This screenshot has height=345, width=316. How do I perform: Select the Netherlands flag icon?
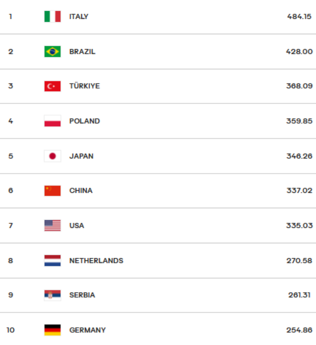(x=53, y=261)
